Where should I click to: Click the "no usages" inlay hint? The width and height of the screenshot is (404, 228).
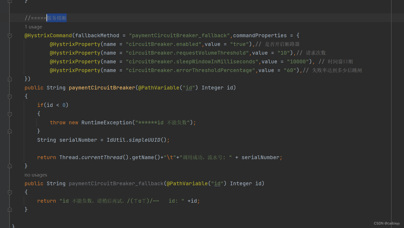coord(36,175)
